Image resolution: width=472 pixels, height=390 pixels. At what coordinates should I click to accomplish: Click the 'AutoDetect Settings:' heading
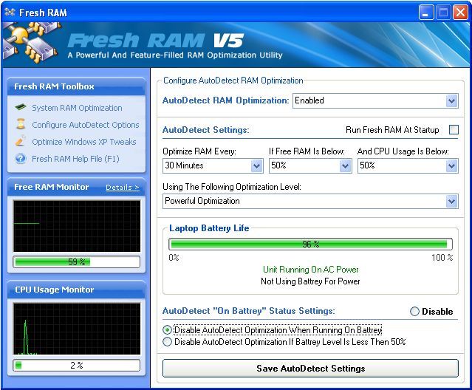pyautogui.click(x=206, y=130)
